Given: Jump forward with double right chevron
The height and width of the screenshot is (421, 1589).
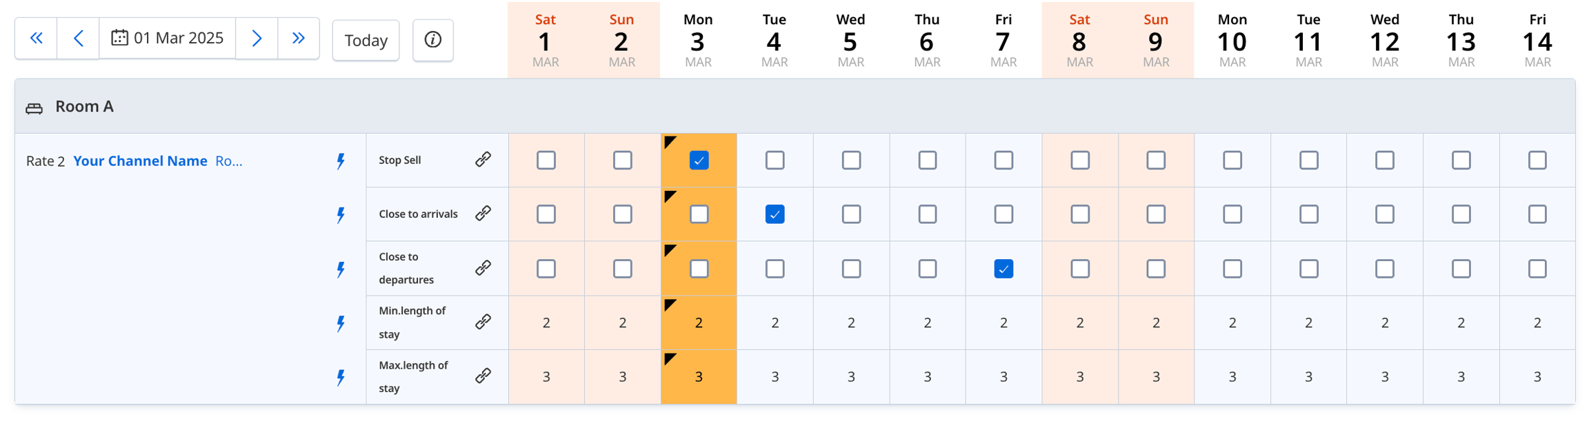Looking at the screenshot, I should click(299, 39).
